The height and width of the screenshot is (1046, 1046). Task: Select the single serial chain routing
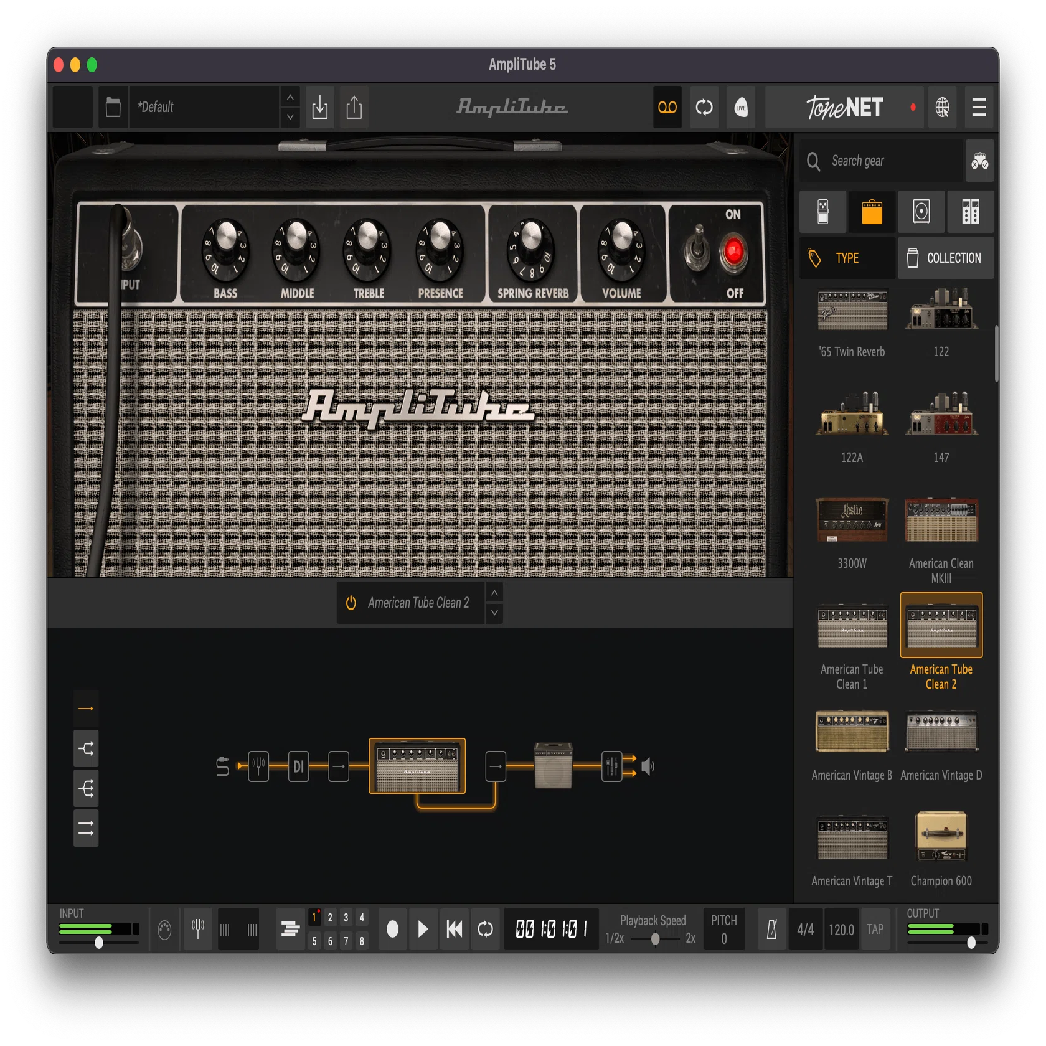[86, 709]
